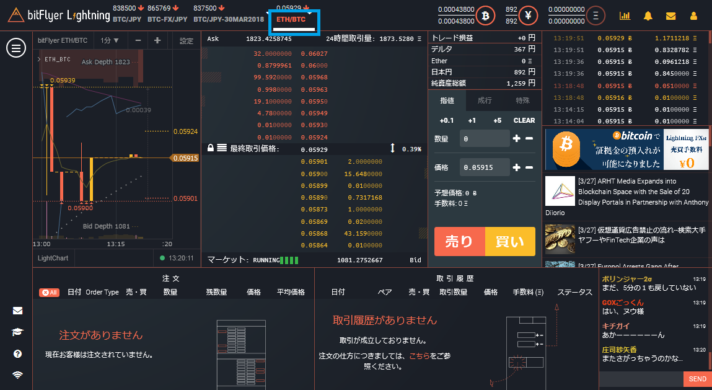
Task: Open the Bitcoin balance icon
Action: click(485, 16)
